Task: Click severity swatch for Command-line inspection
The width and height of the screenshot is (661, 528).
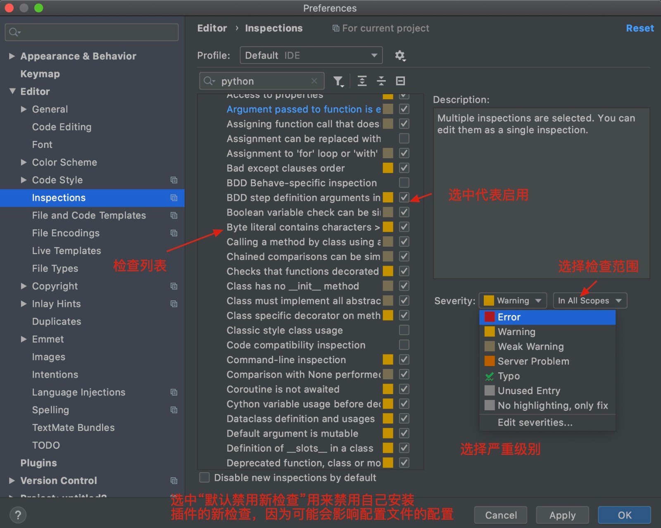Action: [388, 359]
